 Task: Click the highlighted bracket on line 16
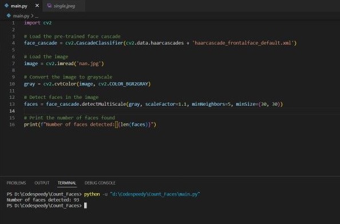pos(116,125)
